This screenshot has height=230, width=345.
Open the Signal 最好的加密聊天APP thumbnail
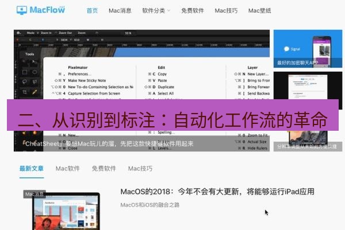click(308, 49)
